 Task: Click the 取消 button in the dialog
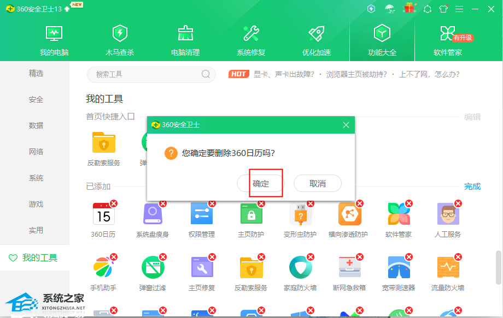pyautogui.click(x=317, y=184)
